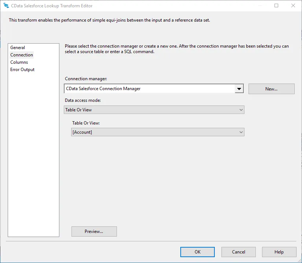Screen dimensions: 302x263
Task: Create a new connection manager with New button
Action: coord(271,89)
